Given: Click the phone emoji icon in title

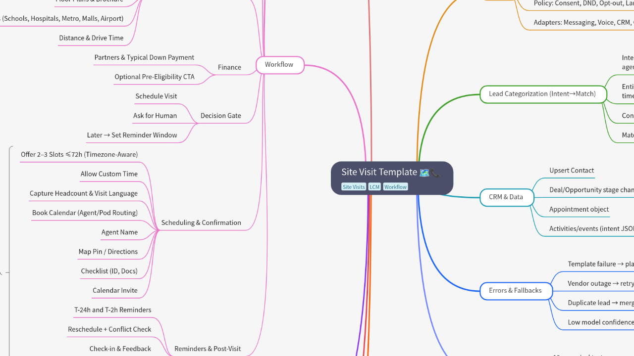Looking at the screenshot, I should point(435,173).
